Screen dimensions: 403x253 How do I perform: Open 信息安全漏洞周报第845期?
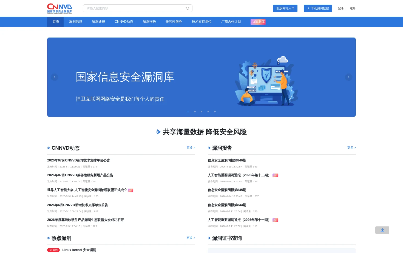coord(227,190)
